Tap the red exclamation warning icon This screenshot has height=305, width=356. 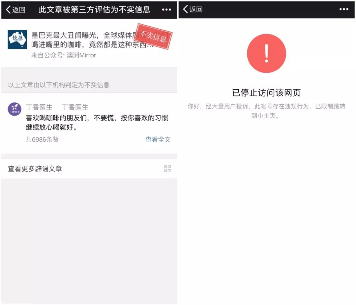[267, 54]
